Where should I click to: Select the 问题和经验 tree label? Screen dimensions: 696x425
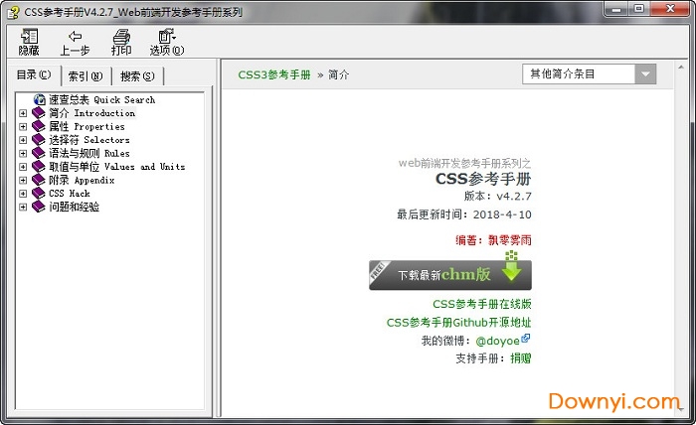75,207
